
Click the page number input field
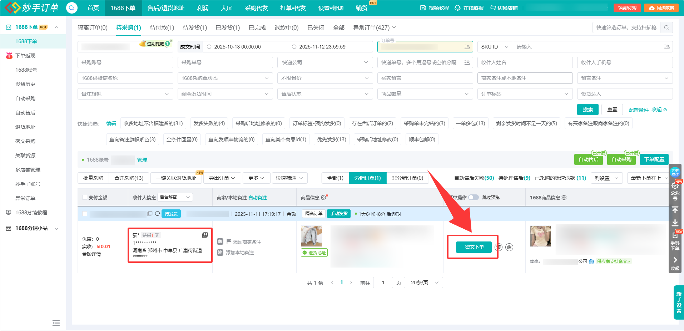point(383,282)
